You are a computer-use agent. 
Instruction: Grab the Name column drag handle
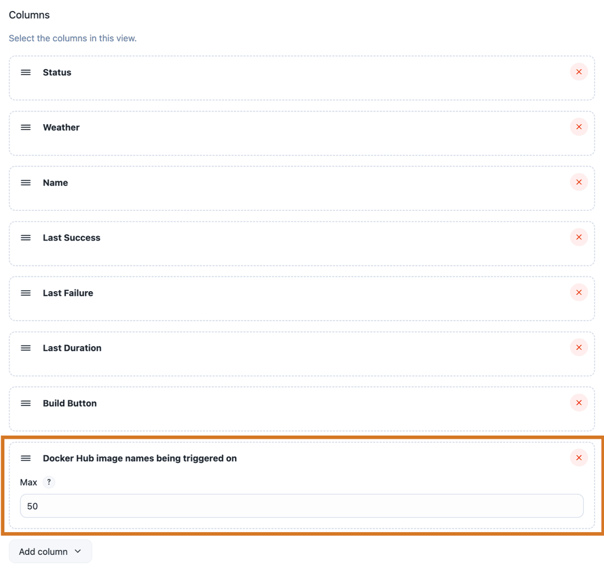[26, 182]
